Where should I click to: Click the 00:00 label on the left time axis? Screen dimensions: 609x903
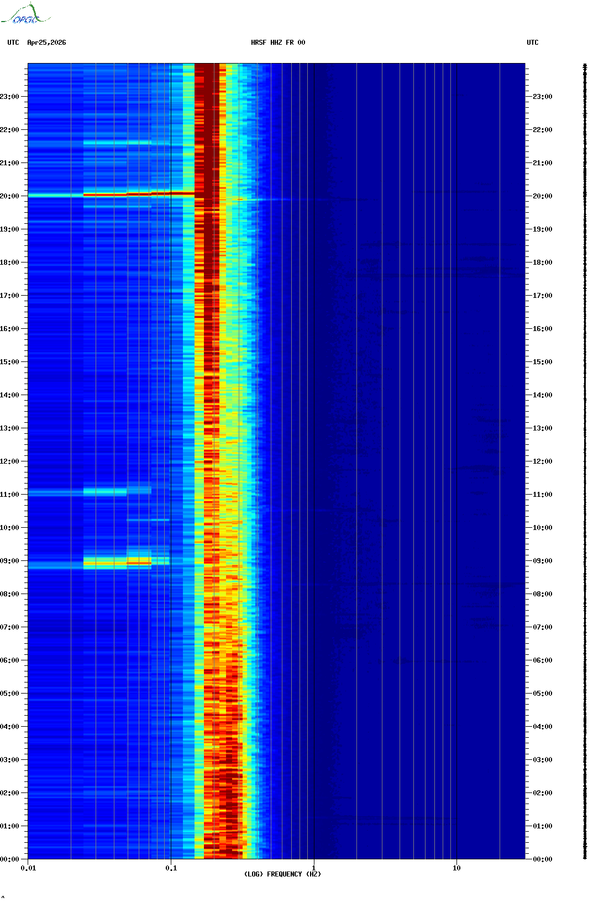[9, 859]
